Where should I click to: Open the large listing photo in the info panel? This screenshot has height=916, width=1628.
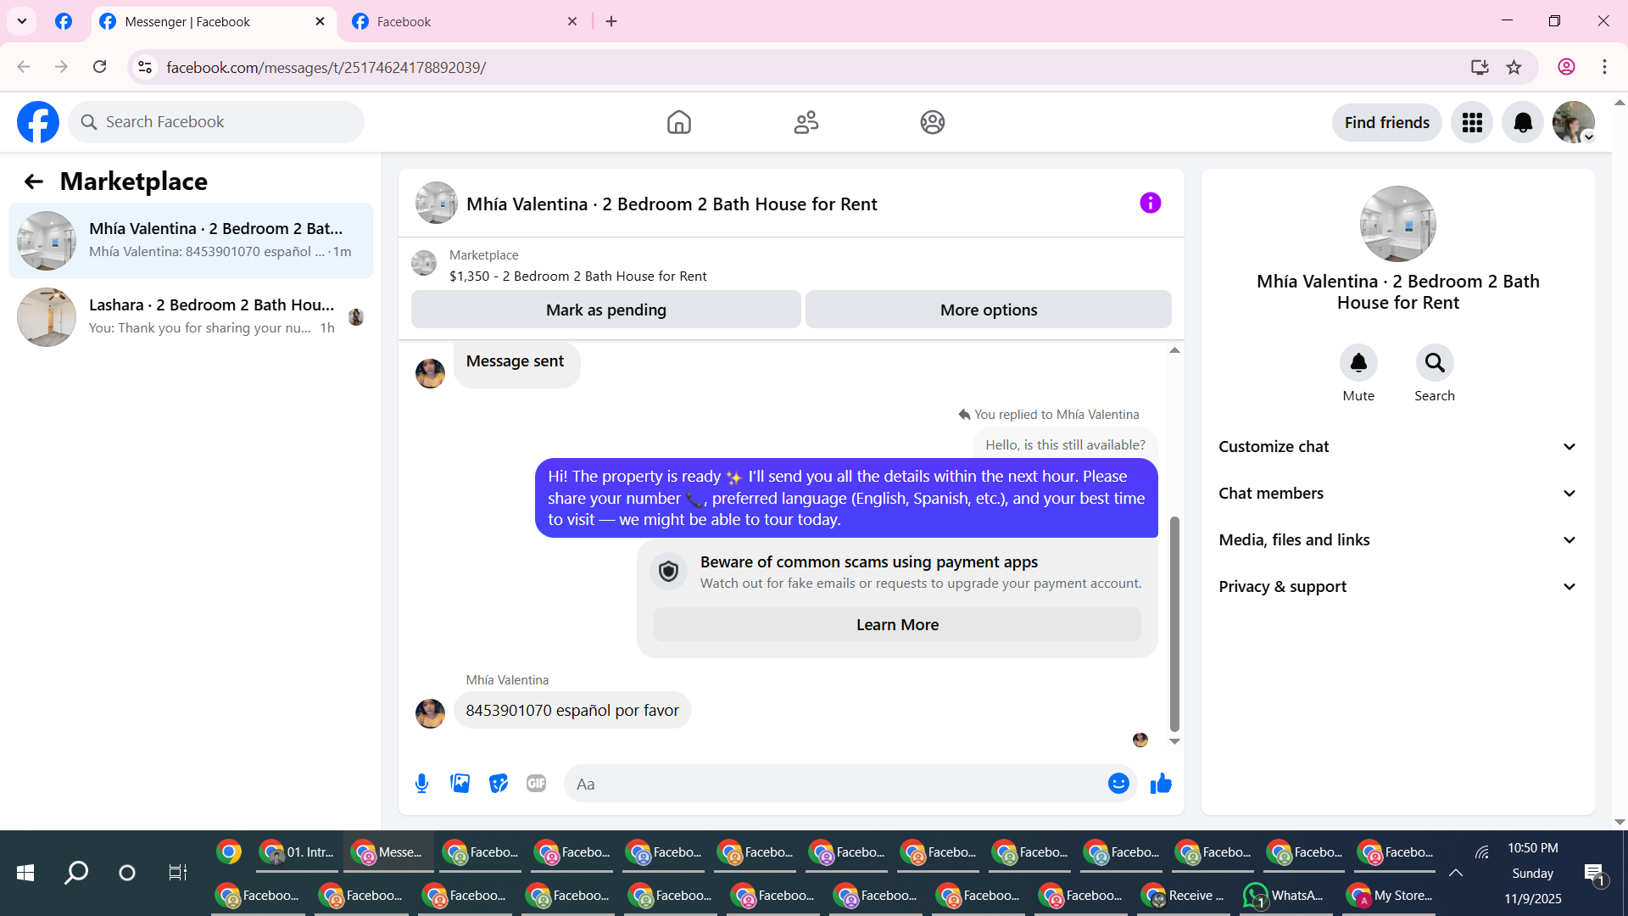click(x=1398, y=224)
